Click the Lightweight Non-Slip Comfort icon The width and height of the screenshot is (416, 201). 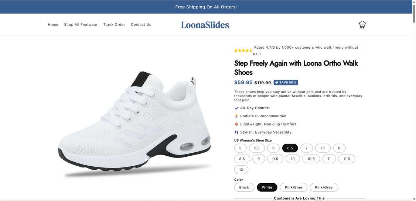pos(236,124)
